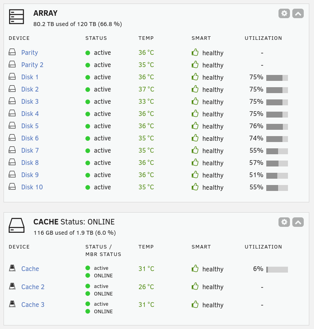Open the ARRAY panel settings gear

[x=284, y=13]
